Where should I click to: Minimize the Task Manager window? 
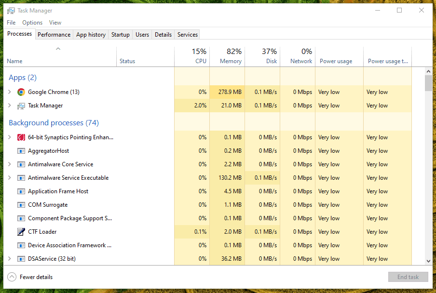click(x=378, y=10)
